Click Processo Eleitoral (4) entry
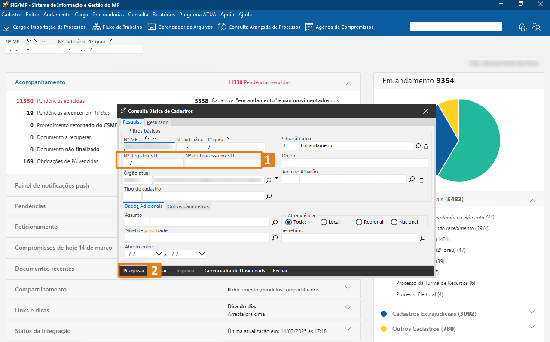Image resolution: width=550 pixels, height=342 pixels. (419, 294)
